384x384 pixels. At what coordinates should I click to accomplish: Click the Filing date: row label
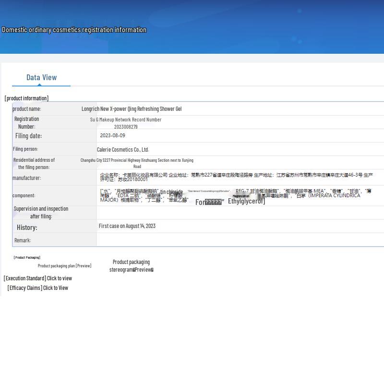click(x=28, y=136)
